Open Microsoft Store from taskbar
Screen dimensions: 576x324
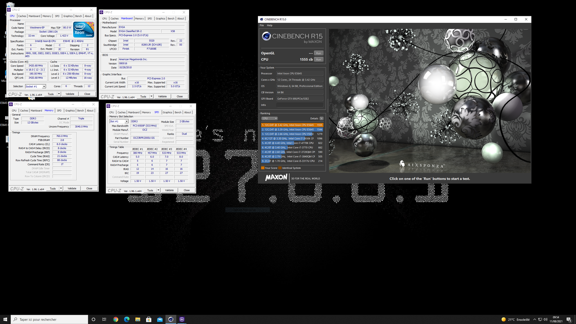point(149,319)
